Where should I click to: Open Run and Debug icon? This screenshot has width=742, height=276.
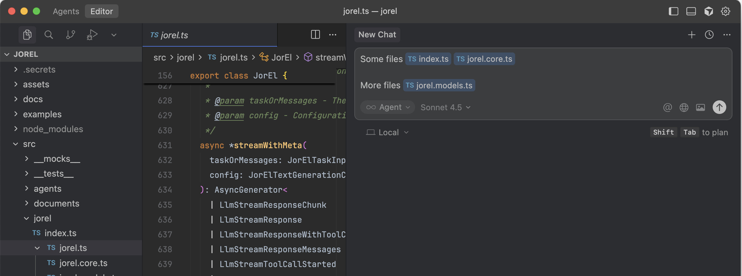(x=92, y=35)
